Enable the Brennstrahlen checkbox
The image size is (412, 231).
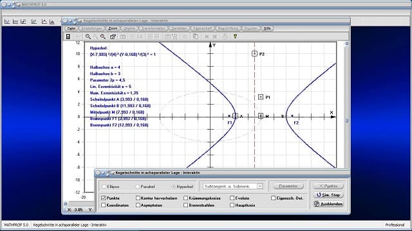pyautogui.click(x=186, y=205)
